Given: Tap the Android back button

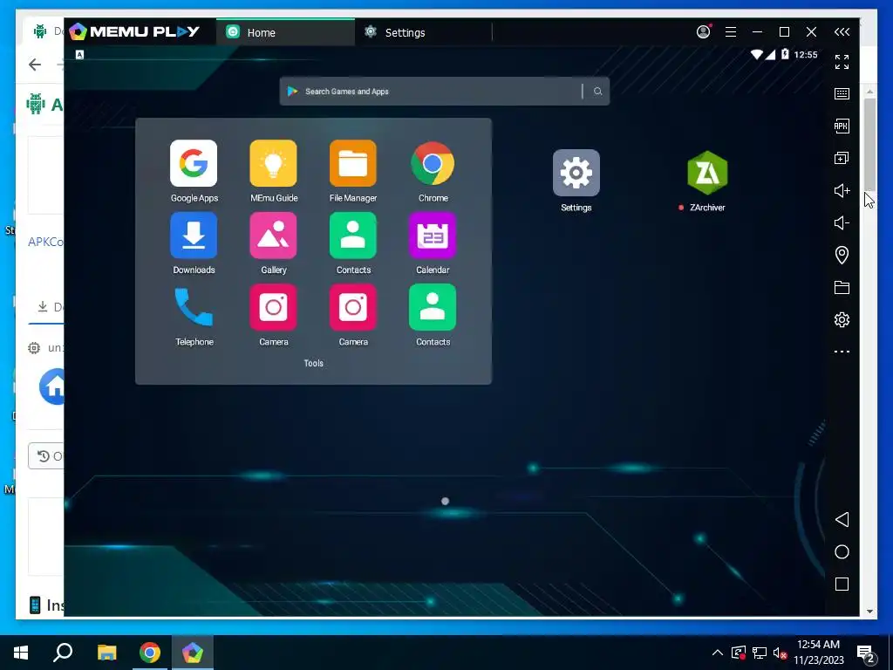Looking at the screenshot, I should point(842,520).
